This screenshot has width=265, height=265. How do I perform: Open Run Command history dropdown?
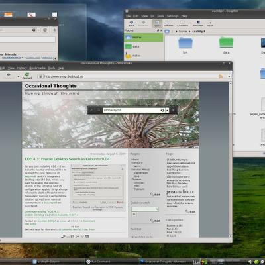point(168,110)
